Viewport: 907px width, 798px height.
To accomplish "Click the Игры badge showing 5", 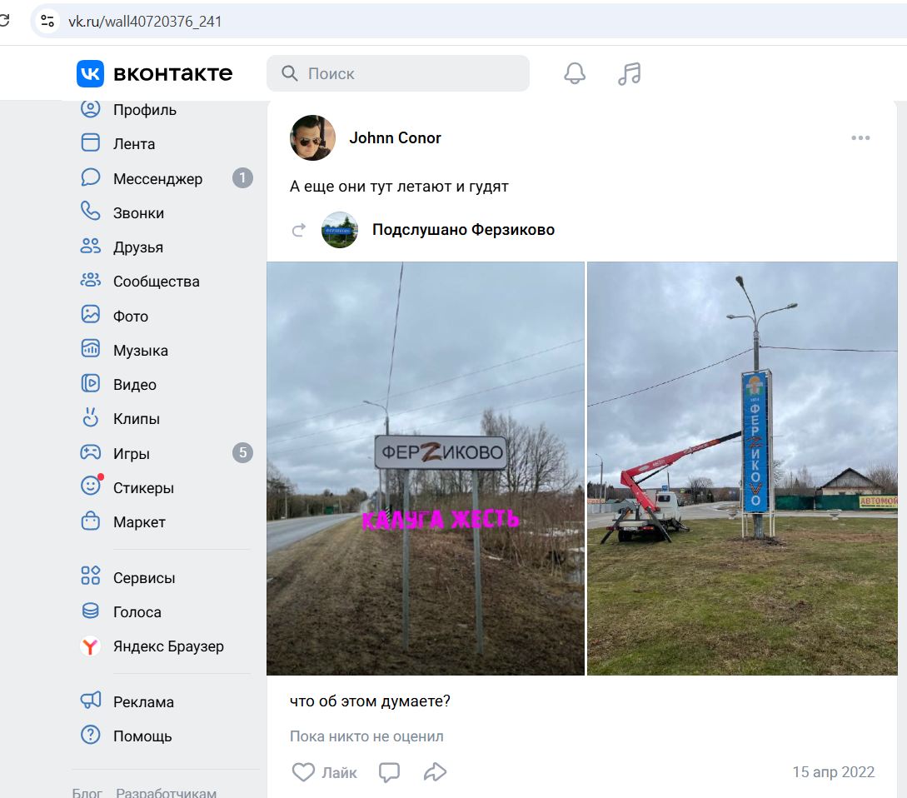I will (x=242, y=452).
